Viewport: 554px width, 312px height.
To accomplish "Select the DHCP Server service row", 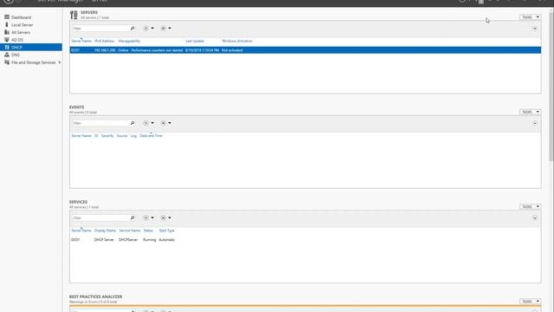I will click(306, 240).
